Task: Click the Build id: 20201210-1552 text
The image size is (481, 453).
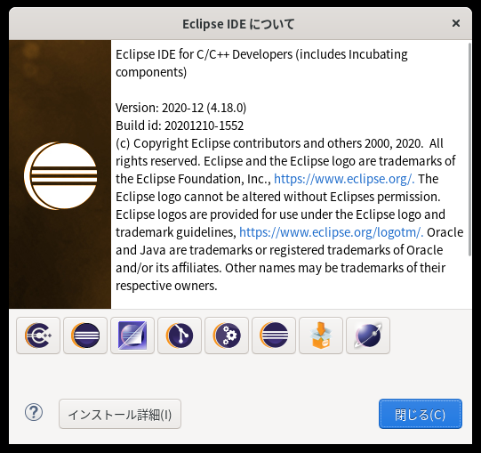Action: 180,125
